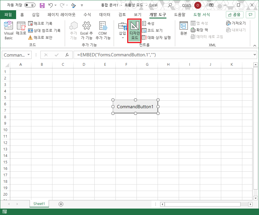Click the fx Insert Function button
Screen dimensions: 259x215
click(x=67, y=55)
